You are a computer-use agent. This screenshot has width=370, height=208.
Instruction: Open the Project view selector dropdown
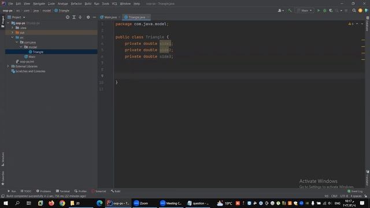[x=17, y=17]
